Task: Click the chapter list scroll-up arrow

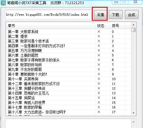Action: pos(133,25)
